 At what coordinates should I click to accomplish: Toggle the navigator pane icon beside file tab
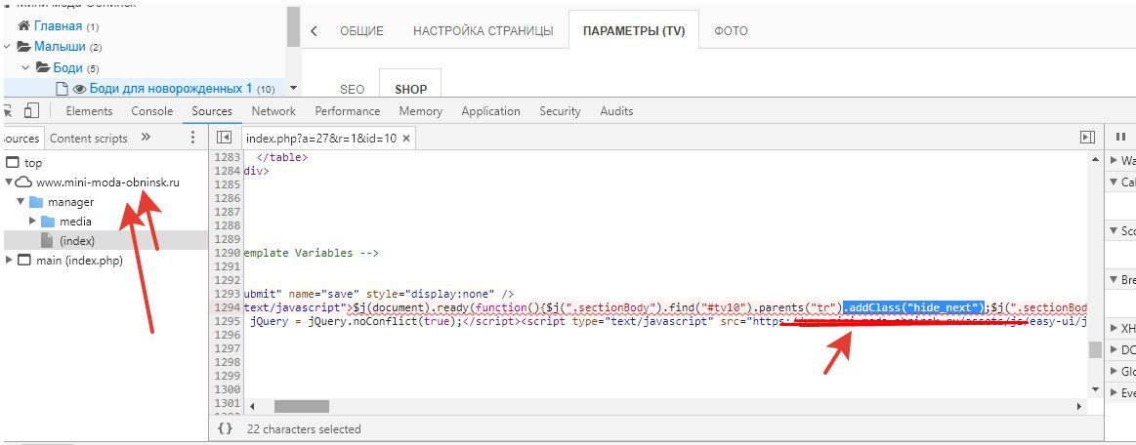[x=224, y=138]
